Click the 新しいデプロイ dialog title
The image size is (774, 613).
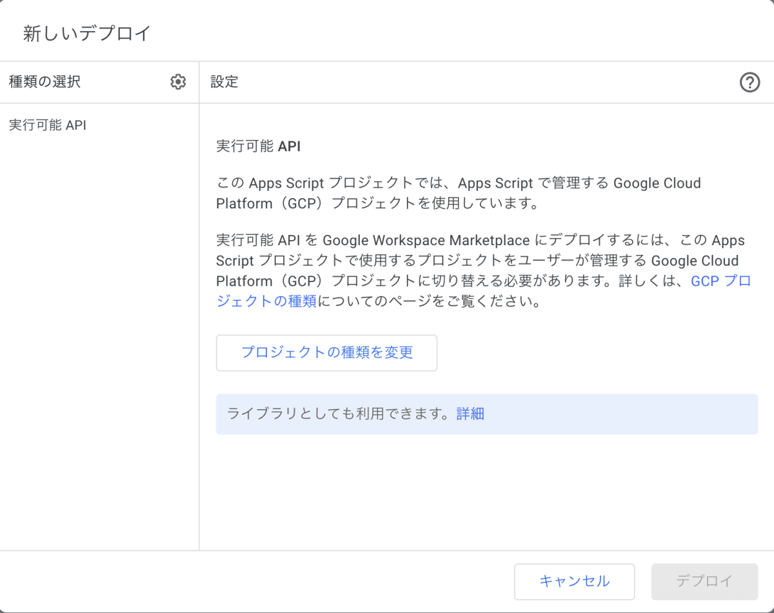click(87, 34)
